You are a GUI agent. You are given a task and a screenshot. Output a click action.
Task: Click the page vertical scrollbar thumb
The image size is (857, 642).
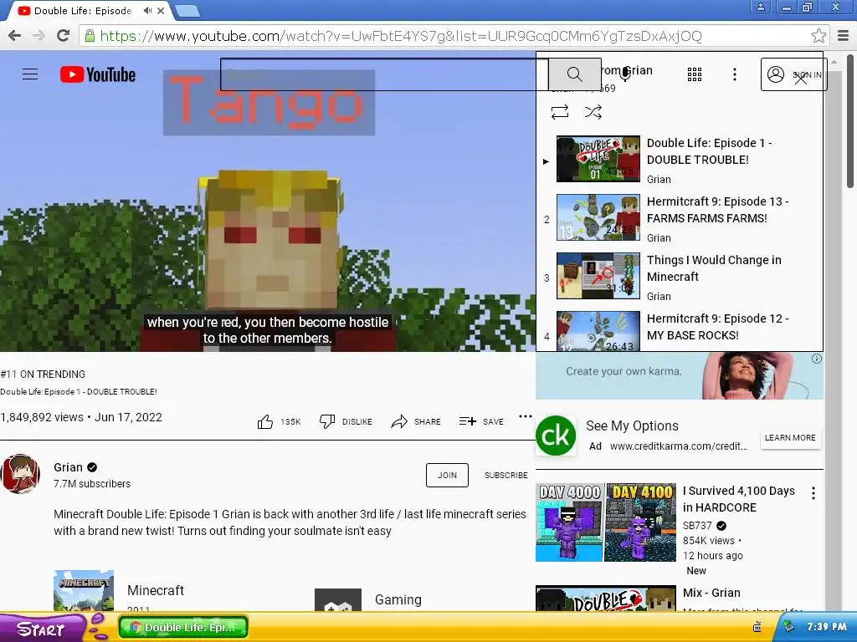(x=850, y=121)
